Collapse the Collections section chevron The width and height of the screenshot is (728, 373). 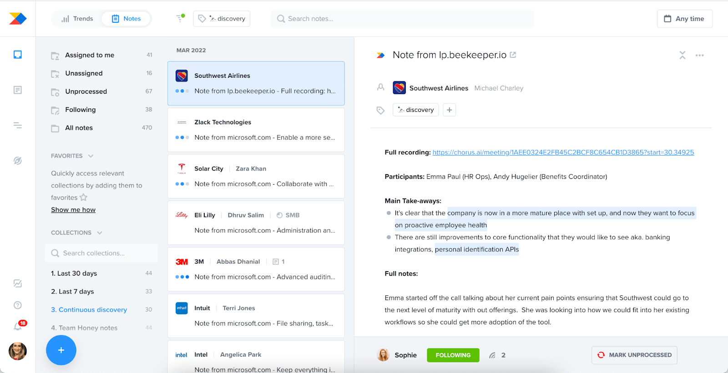coord(100,233)
